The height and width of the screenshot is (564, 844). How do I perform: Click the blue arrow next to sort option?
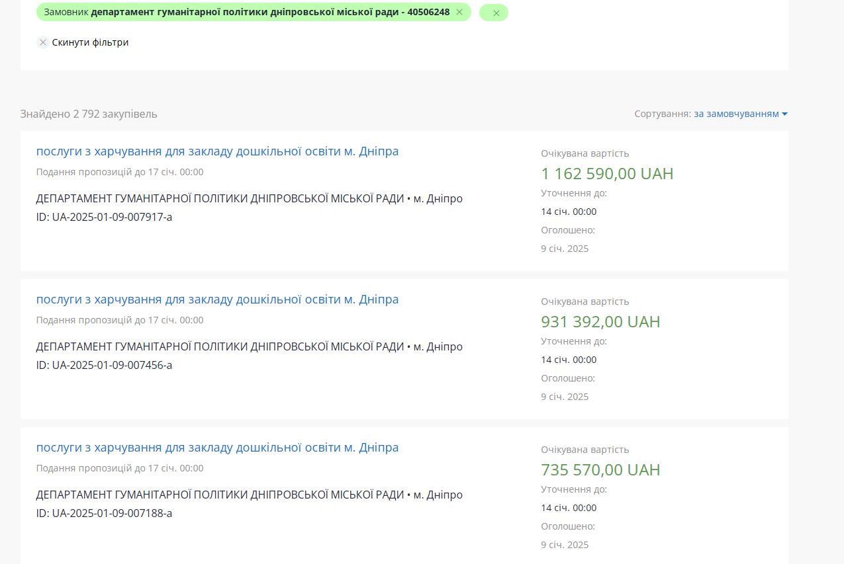coord(784,114)
